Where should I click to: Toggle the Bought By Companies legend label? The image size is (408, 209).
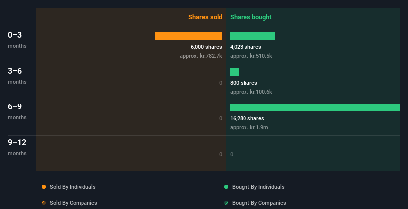point(259,203)
